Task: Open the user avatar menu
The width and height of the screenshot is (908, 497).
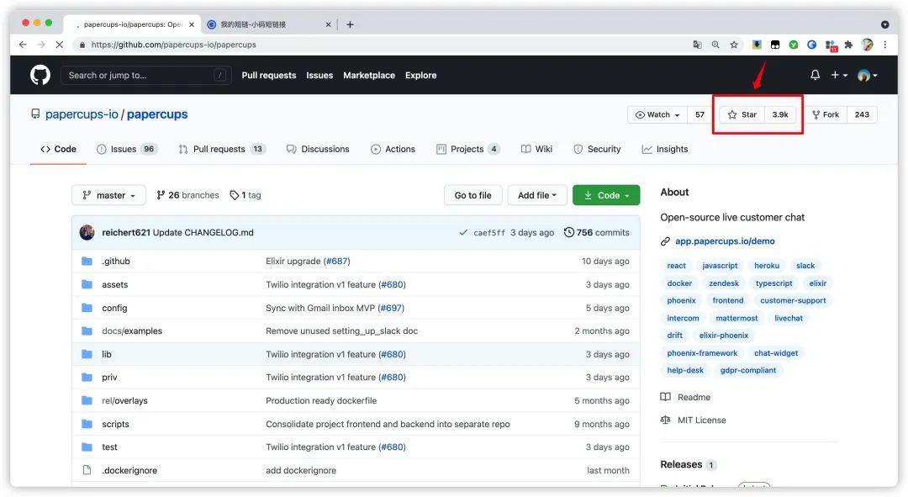Action: (867, 76)
